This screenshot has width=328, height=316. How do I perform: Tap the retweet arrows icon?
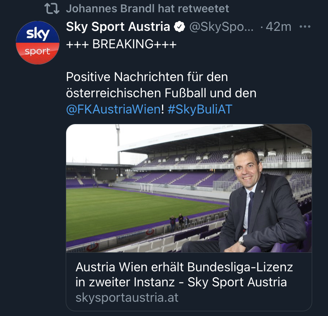click(x=52, y=9)
